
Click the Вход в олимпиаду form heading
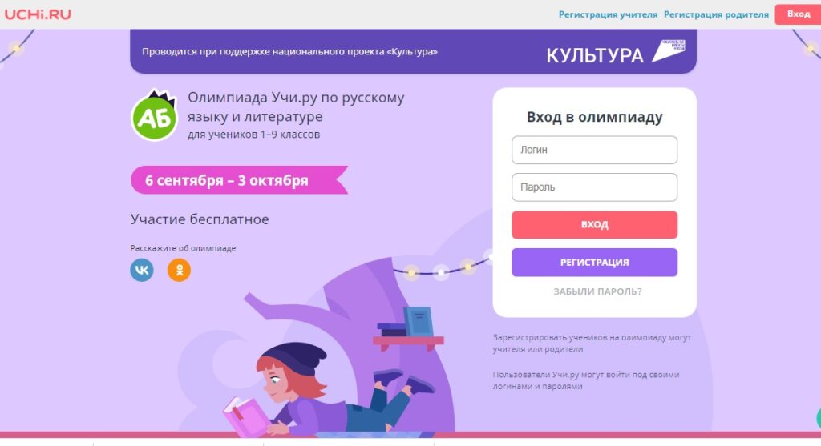[x=594, y=117]
